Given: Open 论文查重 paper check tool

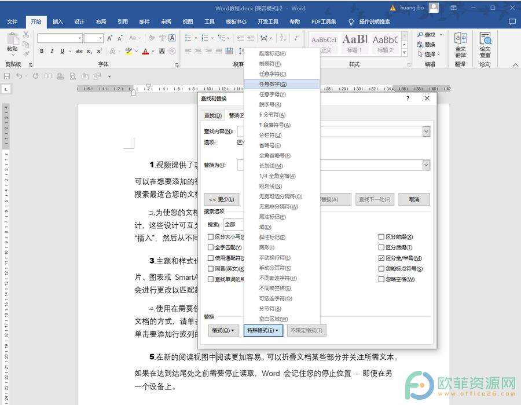Looking at the screenshot, I should [485, 43].
